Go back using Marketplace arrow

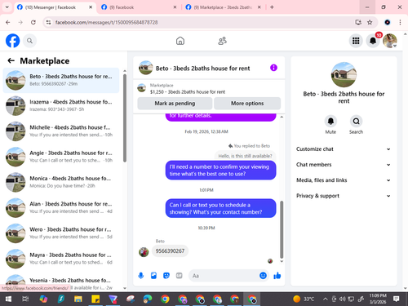pos(11,60)
